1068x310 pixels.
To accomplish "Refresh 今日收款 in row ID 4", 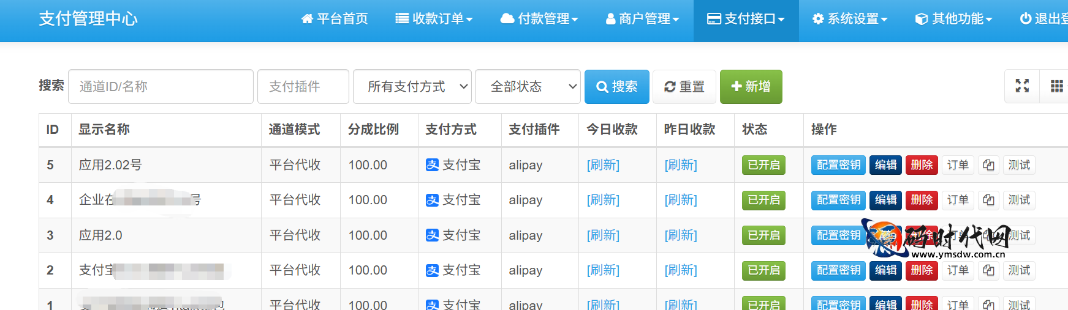I will (x=603, y=200).
